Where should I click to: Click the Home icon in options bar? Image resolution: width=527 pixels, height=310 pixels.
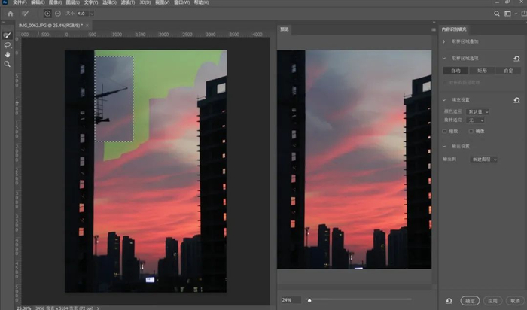pyautogui.click(x=10, y=14)
